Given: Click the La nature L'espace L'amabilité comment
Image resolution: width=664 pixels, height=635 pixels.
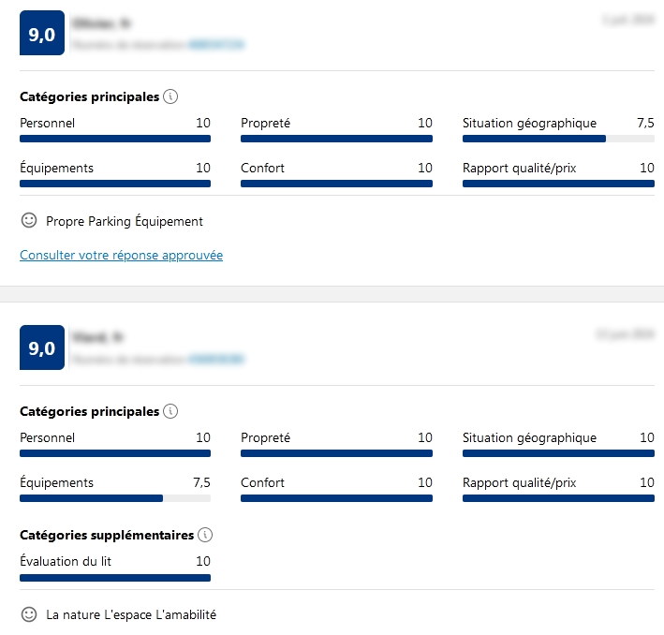Looking at the screenshot, I should [131, 615].
